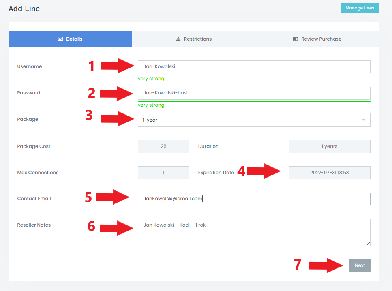Click the Package Cost field showing 25
The image size is (392, 291).
pos(163,146)
